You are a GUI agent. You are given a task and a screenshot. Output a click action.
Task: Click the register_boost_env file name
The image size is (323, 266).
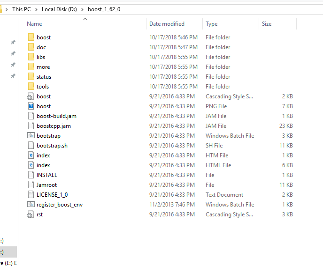(x=60, y=205)
